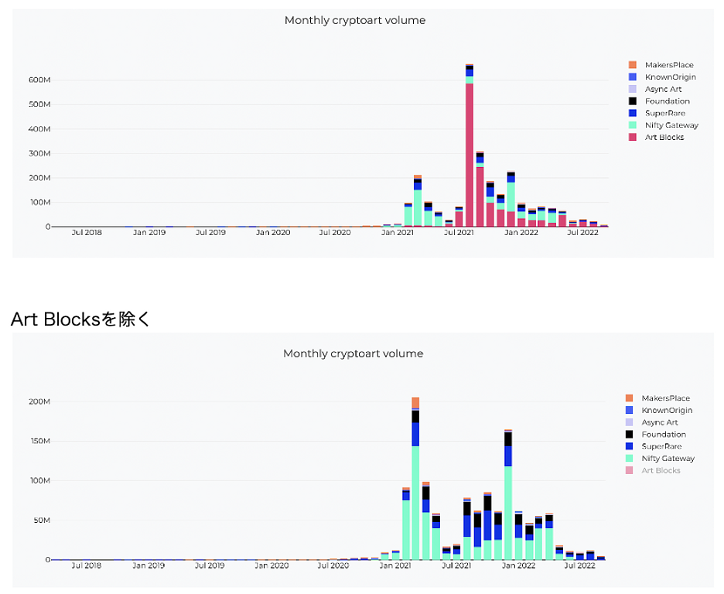Click orange MakersPlace swatch in bottom legend
This screenshot has height=594, width=724.
point(629,398)
